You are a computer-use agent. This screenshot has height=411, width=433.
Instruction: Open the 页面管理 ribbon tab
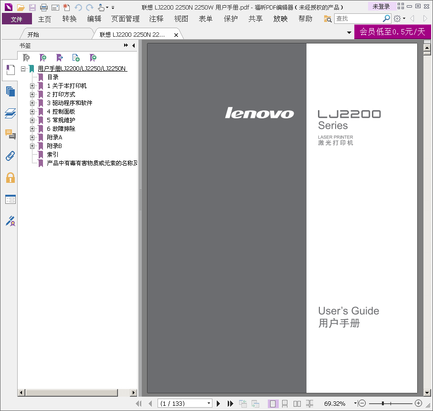click(126, 19)
